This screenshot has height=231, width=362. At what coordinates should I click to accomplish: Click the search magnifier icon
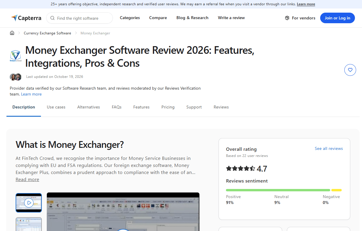pos(52,18)
